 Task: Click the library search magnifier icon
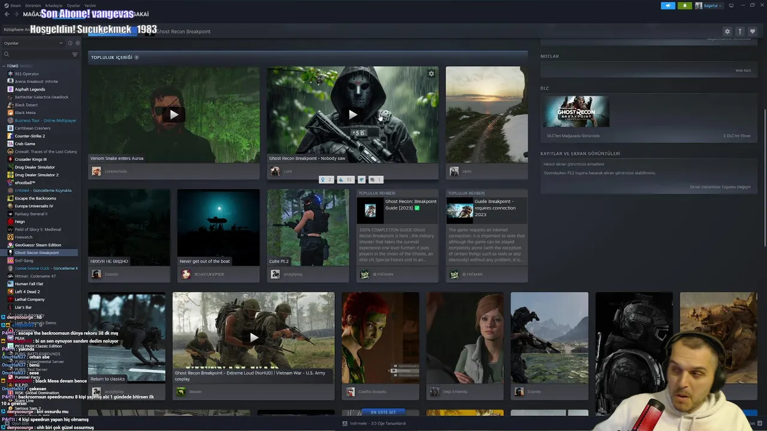click(7, 54)
